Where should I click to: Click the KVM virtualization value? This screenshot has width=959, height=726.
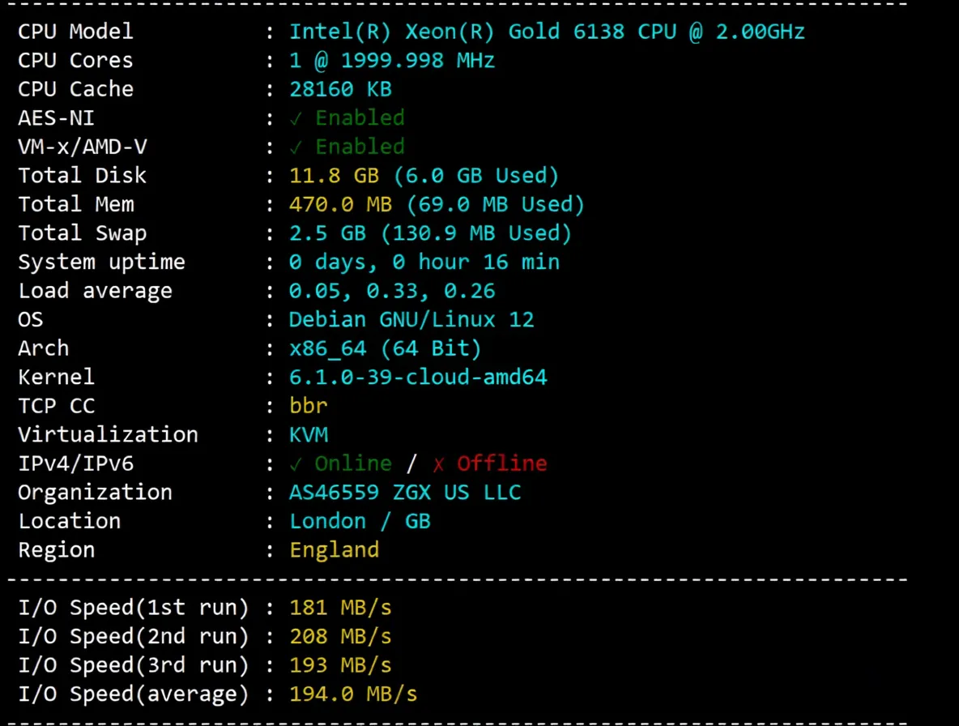pos(309,434)
